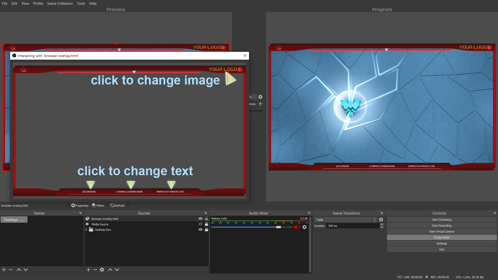Viewport: 498px width, 280px height.
Task: Expand the Desktop-Dev group
Action: pyautogui.click(x=86, y=229)
